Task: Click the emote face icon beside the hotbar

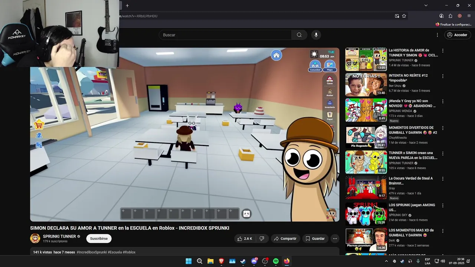Action: coord(246,214)
